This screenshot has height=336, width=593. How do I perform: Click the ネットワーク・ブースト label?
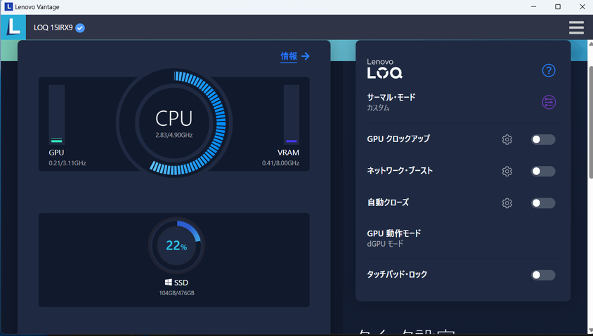tap(400, 171)
